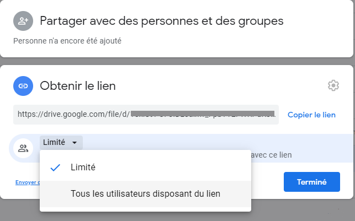This screenshot has width=355, height=221.
Task: Open link settings via the gear icon
Action: 333,85
